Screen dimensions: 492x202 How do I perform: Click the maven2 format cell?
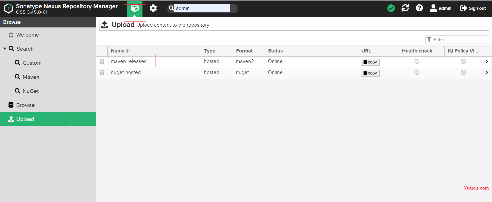[245, 61]
